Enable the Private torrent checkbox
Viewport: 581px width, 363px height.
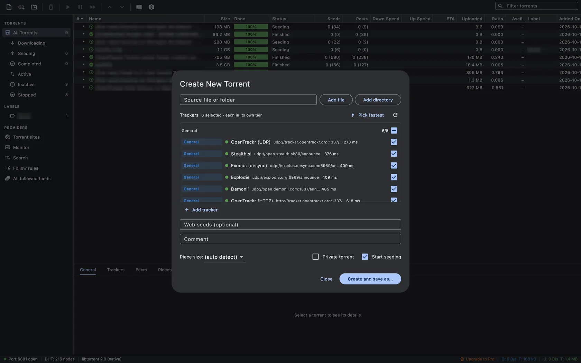click(x=315, y=257)
